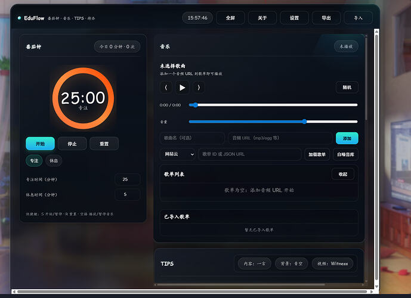Viewport: 411px width, 298px height.
Task: Play the music with the play button
Action: point(183,88)
